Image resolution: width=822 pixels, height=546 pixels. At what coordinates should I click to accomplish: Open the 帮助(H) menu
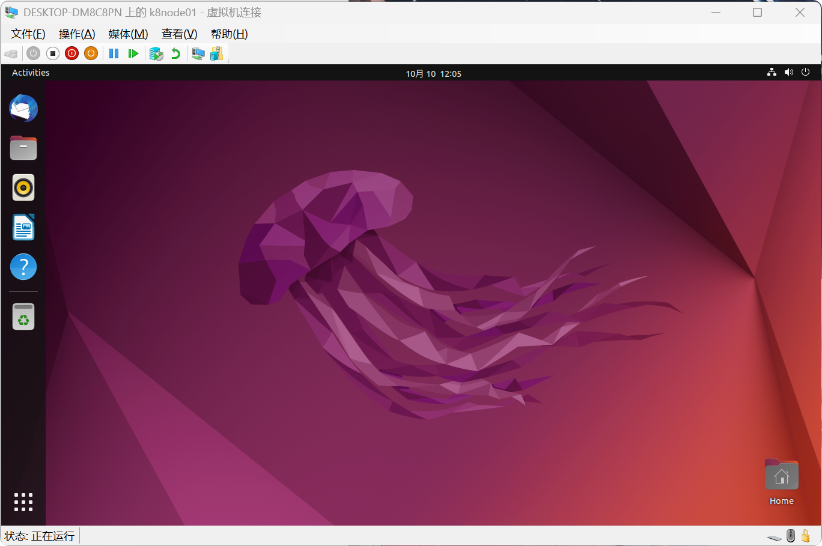point(229,34)
